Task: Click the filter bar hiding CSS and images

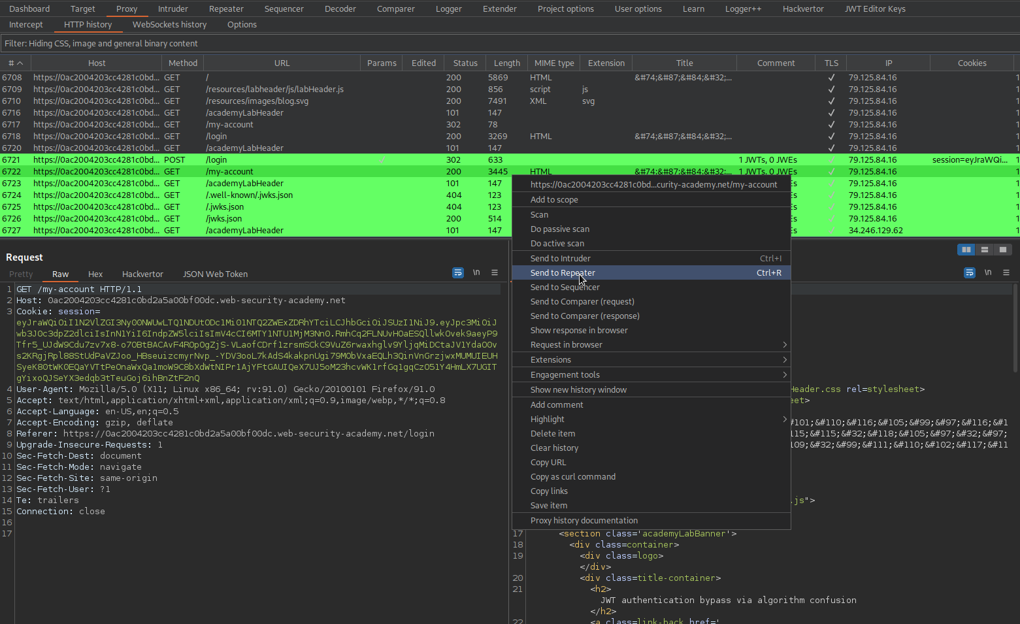Action: click(x=510, y=44)
